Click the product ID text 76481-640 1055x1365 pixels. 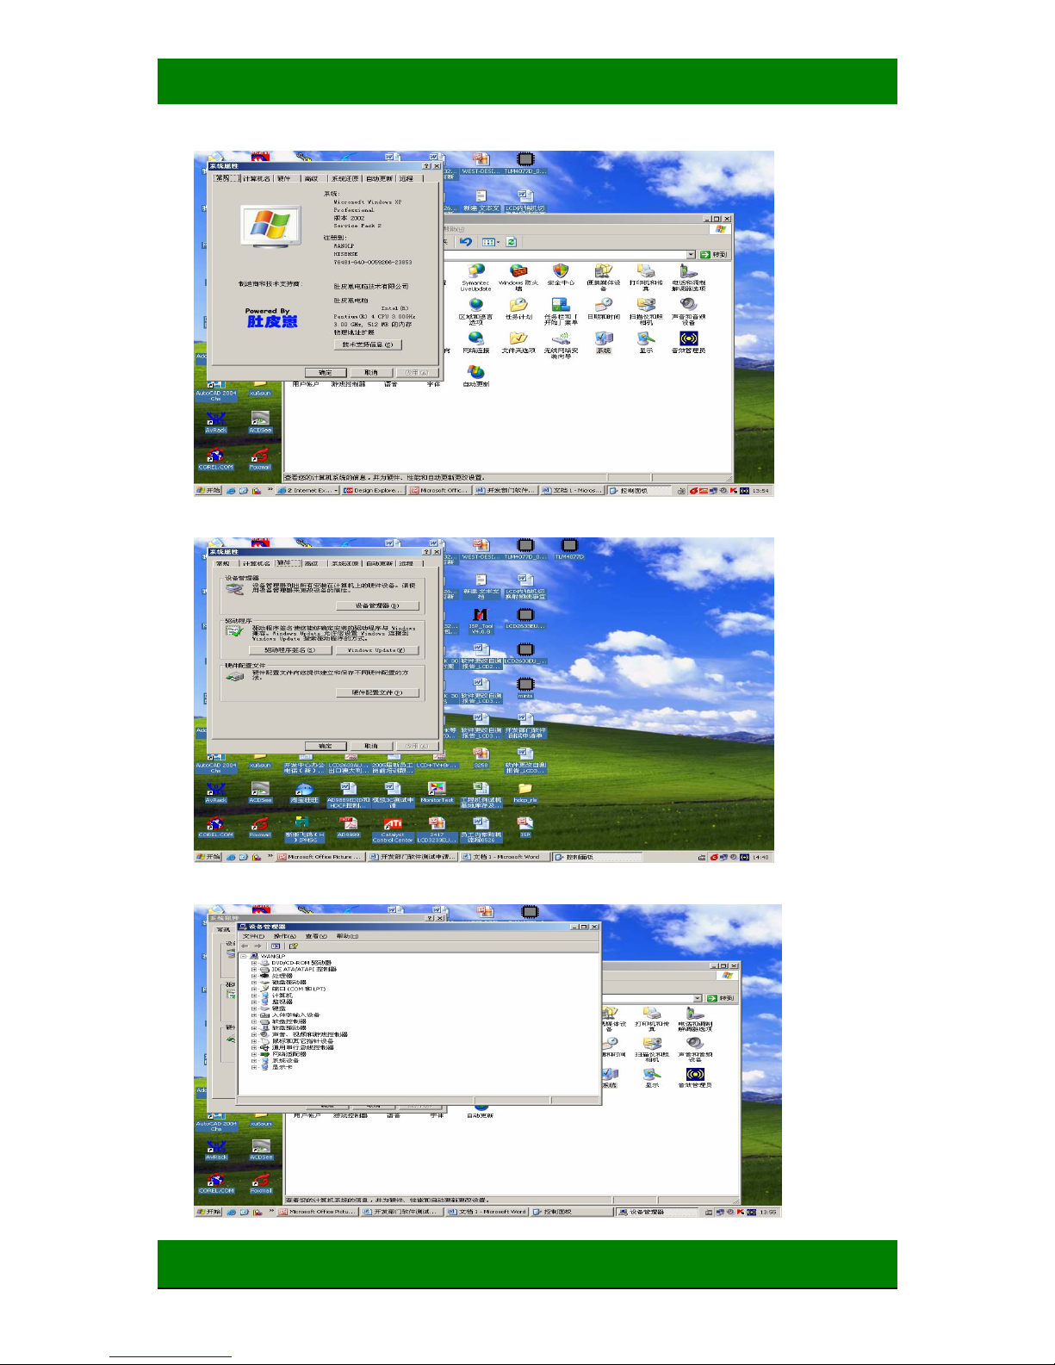pos(373,262)
